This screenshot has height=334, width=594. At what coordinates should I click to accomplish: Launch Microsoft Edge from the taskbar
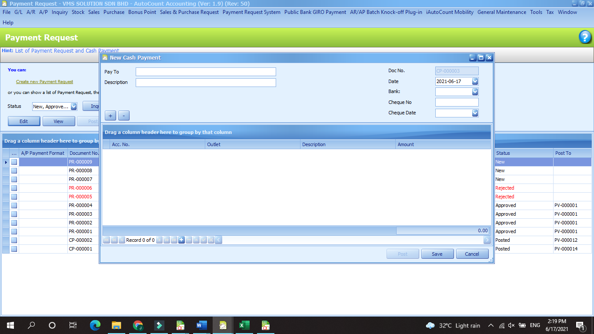pos(95,325)
